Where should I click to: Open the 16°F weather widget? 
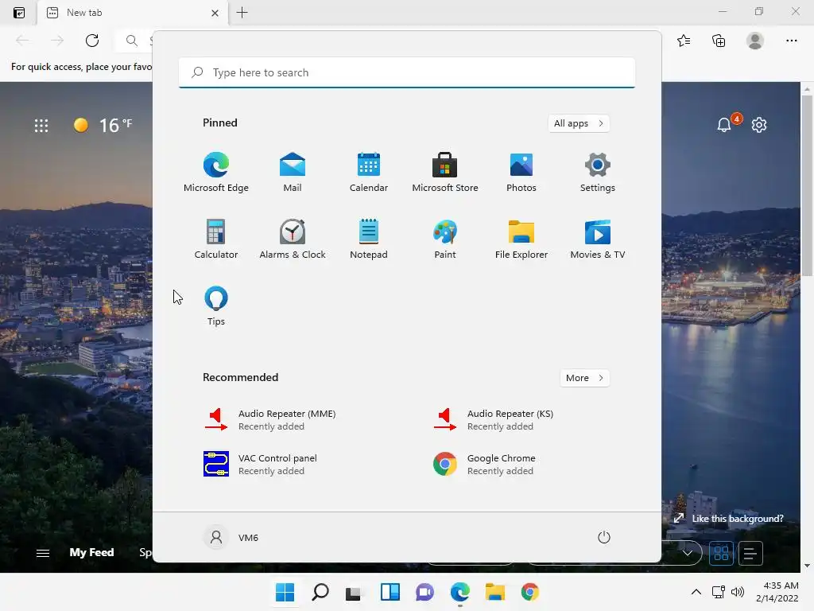[103, 125]
